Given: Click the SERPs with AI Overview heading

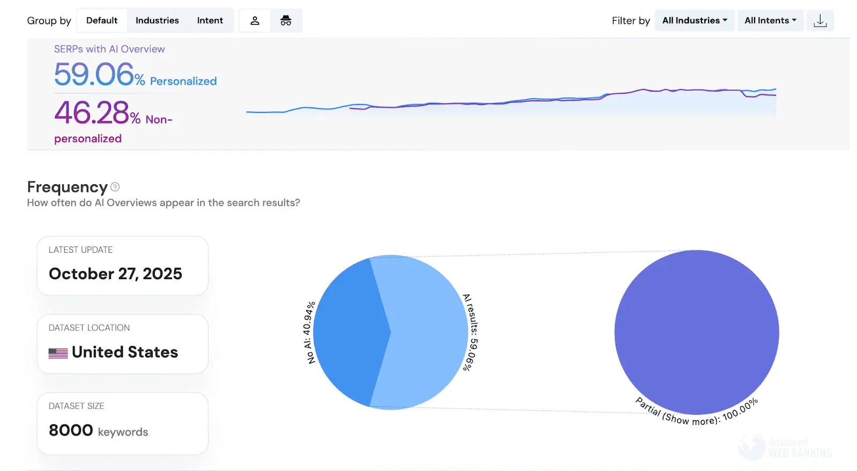Looking at the screenshot, I should [x=109, y=49].
